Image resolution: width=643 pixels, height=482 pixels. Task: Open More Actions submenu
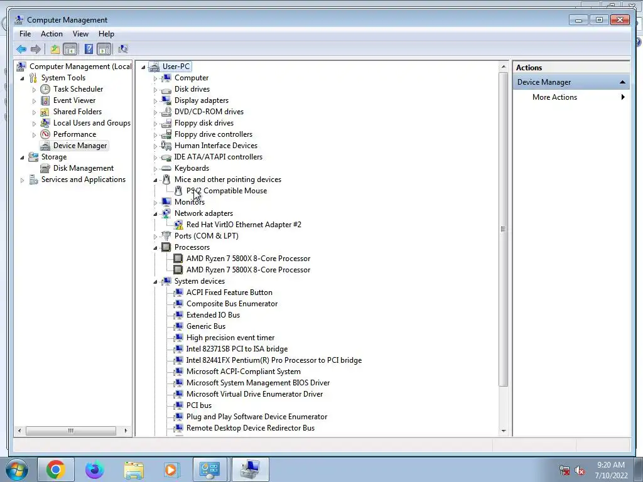point(571,97)
